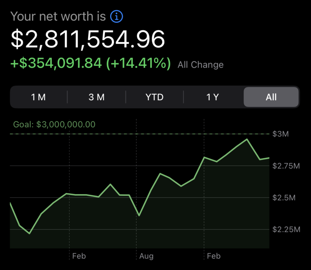Screen dimensions: 311x270
Task: Switch to the 3 M range
Action: pyautogui.click(x=96, y=97)
